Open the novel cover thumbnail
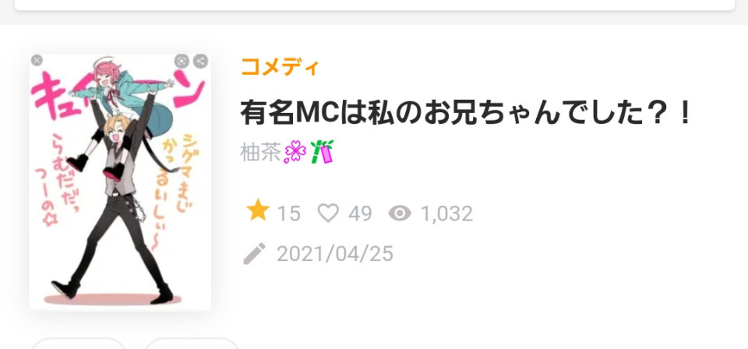748x349 pixels. pos(120,182)
